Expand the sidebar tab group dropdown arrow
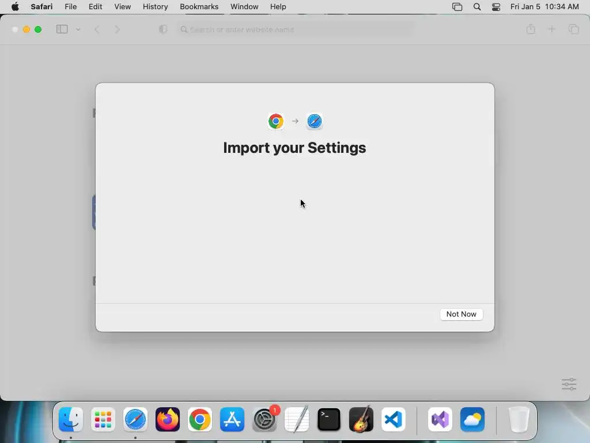 coord(78,29)
